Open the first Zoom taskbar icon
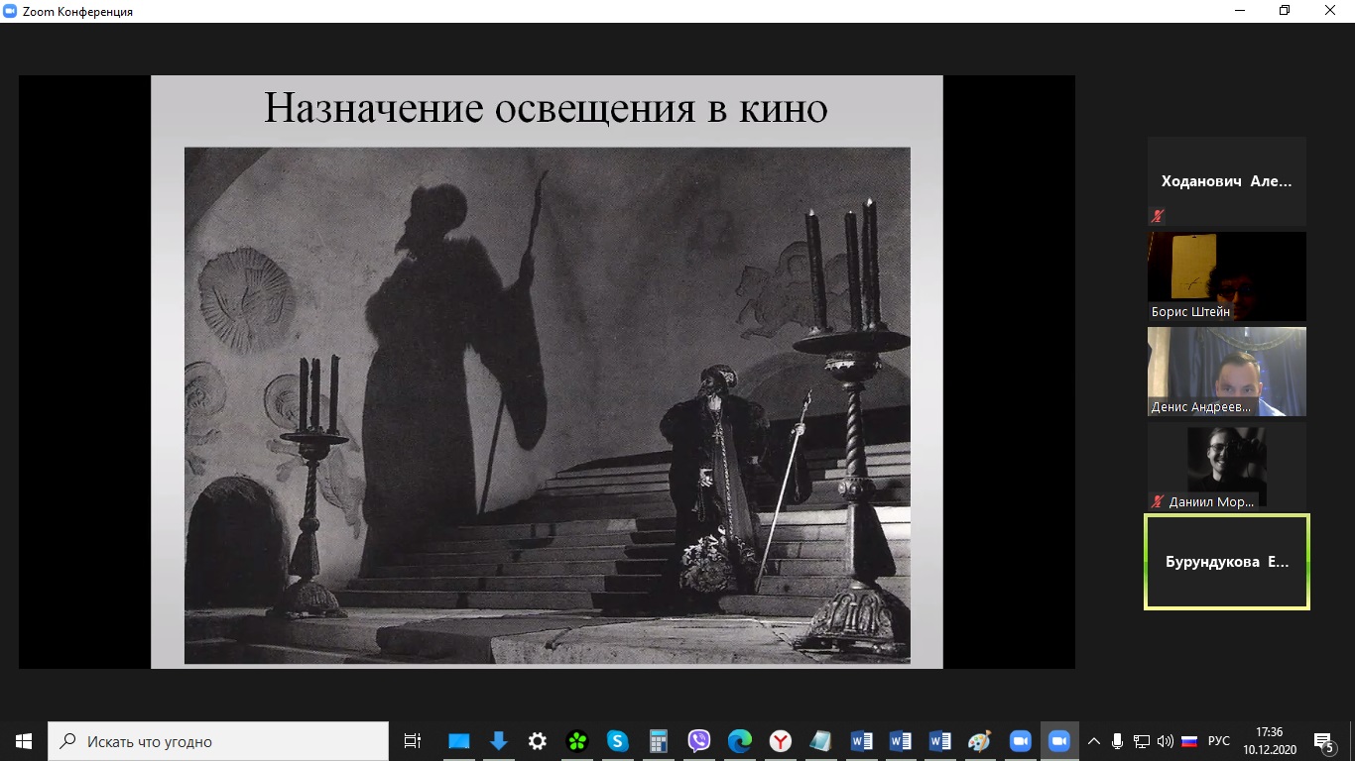This screenshot has width=1355, height=761. (1020, 741)
